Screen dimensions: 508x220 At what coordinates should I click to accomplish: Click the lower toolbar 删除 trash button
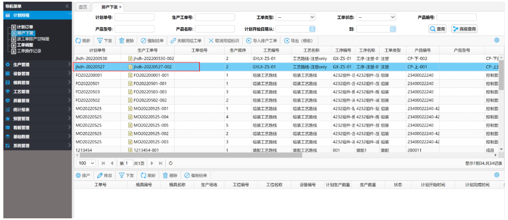click(170, 175)
